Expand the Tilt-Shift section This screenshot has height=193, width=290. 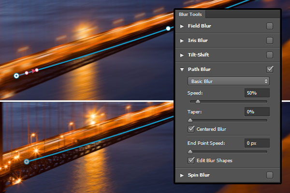point(182,55)
